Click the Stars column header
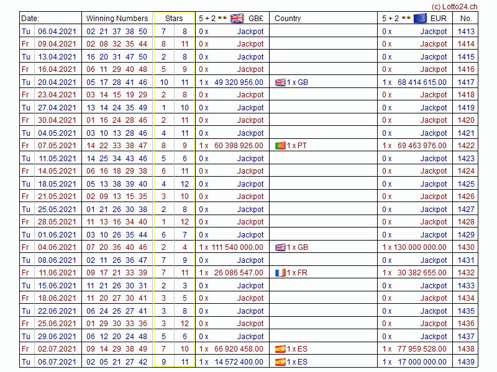Viewport: 497px width, 372px height. pyautogui.click(x=174, y=19)
